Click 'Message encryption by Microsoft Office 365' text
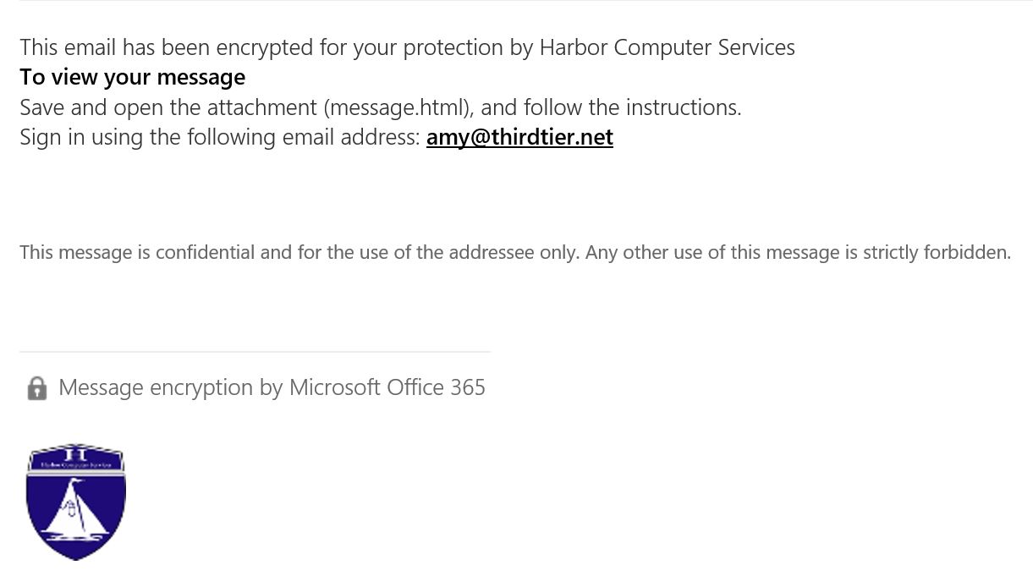The width and height of the screenshot is (1033, 576). click(x=272, y=387)
